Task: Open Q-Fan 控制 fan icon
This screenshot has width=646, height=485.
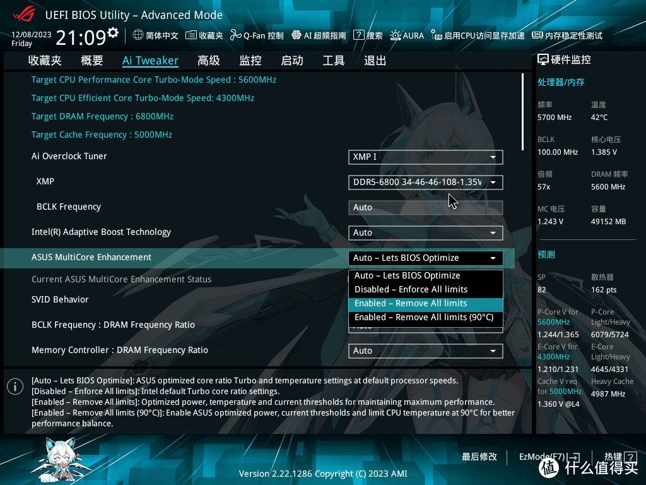Action: [x=236, y=35]
